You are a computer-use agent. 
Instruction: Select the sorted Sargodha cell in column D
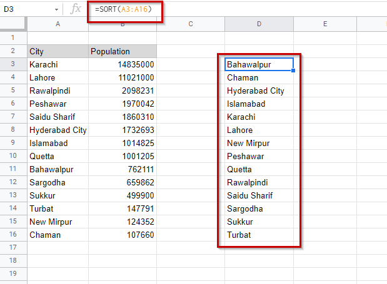pyautogui.click(x=259, y=208)
